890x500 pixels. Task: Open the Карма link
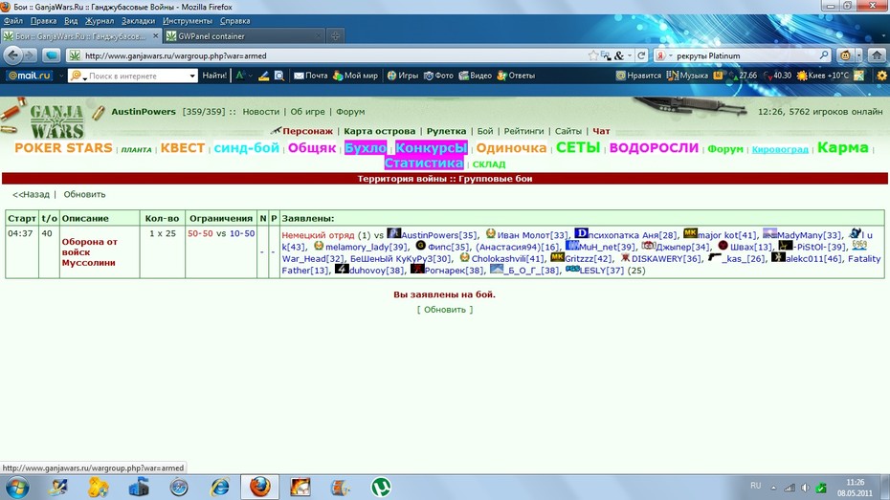[x=843, y=147]
